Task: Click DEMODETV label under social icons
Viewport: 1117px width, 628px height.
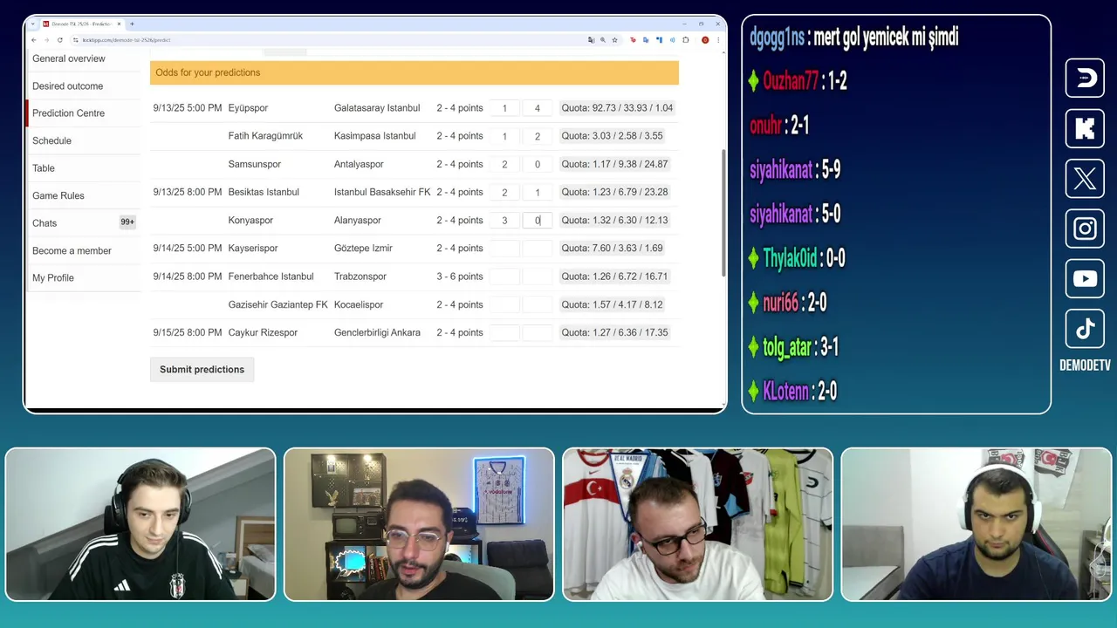Action: [x=1085, y=365]
